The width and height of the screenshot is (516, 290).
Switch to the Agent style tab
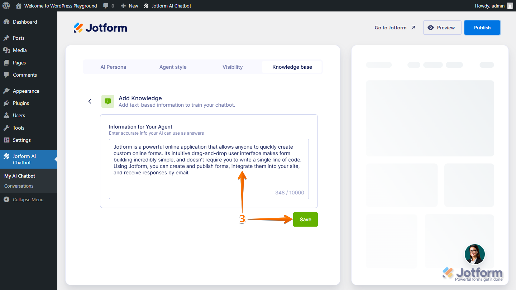tap(173, 67)
